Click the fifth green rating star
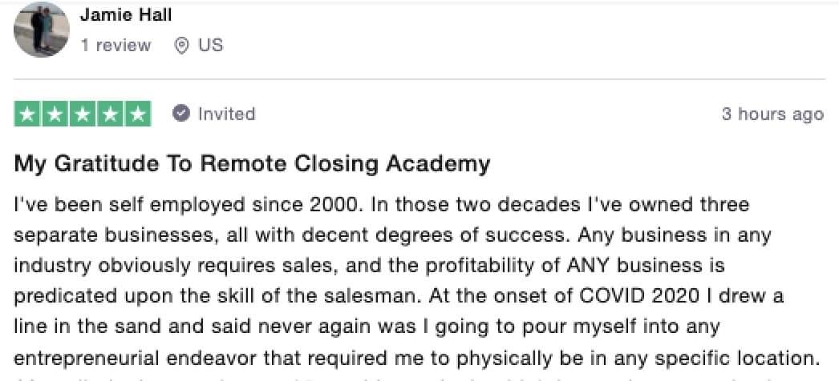 (x=138, y=114)
